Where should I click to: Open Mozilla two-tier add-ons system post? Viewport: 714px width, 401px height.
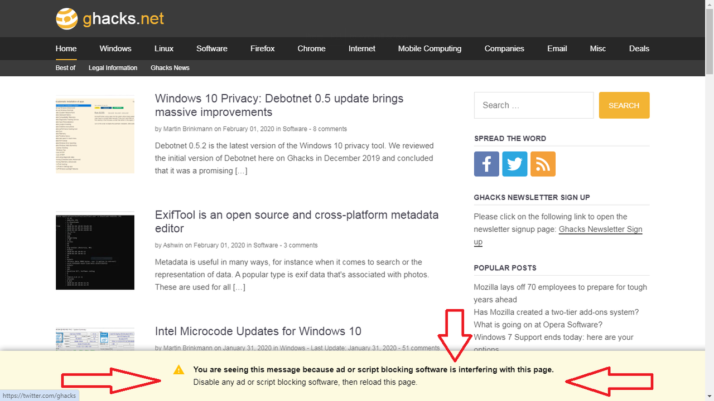(x=556, y=312)
